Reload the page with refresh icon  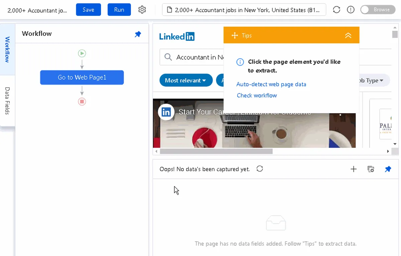pyautogui.click(x=337, y=10)
